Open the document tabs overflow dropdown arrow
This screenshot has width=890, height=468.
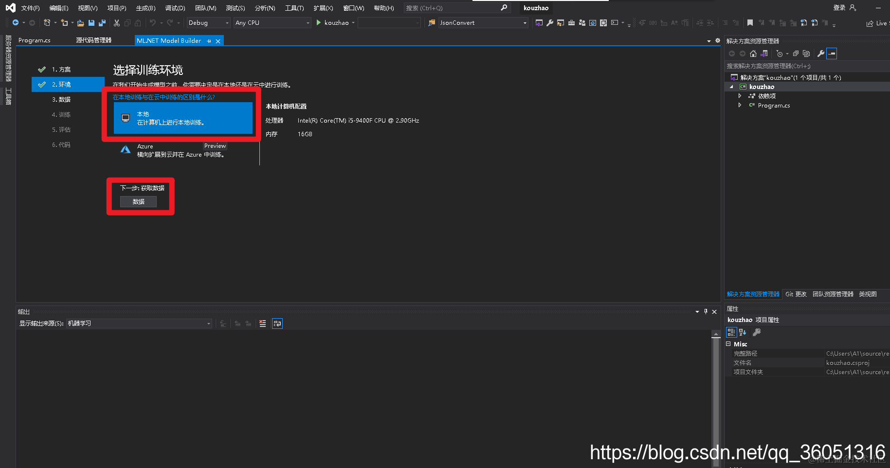[708, 41]
